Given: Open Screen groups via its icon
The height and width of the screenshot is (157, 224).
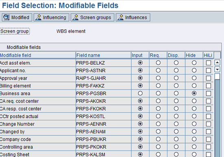Looking at the screenshot, I should 75,17.
